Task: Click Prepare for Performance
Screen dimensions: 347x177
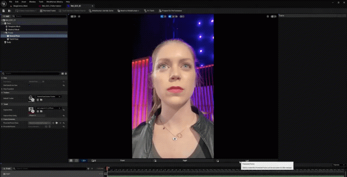Action: click(x=170, y=11)
